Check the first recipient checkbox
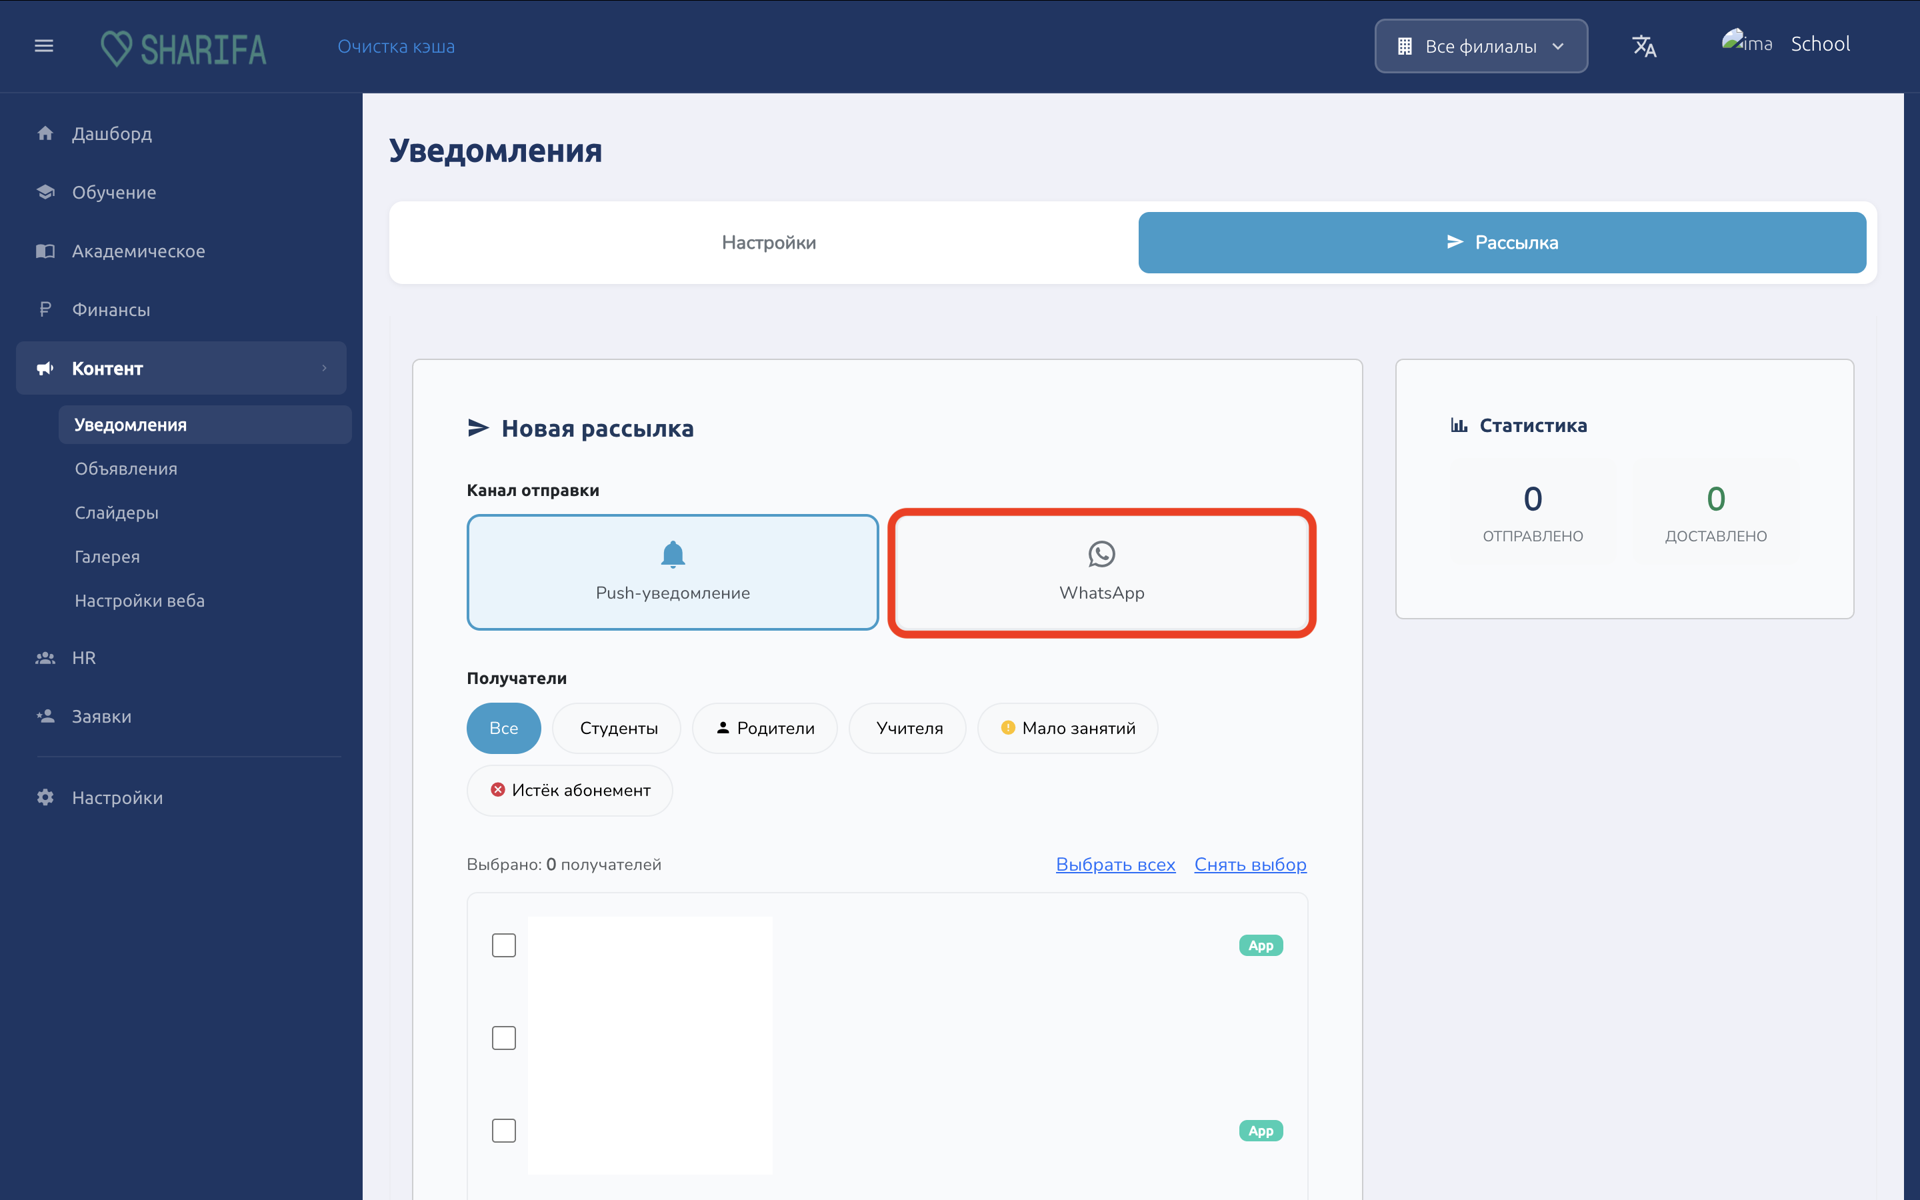Screen dimensions: 1920x1200 click(504, 945)
